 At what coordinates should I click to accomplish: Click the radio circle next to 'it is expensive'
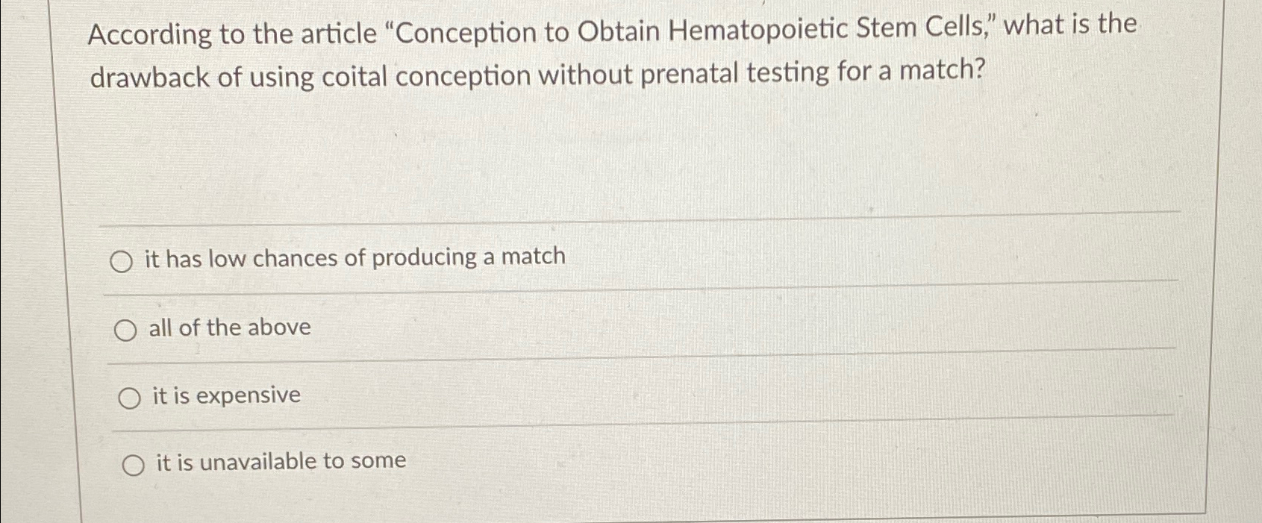tap(130, 397)
